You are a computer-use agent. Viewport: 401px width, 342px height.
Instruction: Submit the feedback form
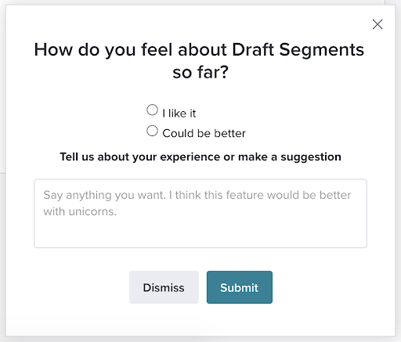pos(240,287)
